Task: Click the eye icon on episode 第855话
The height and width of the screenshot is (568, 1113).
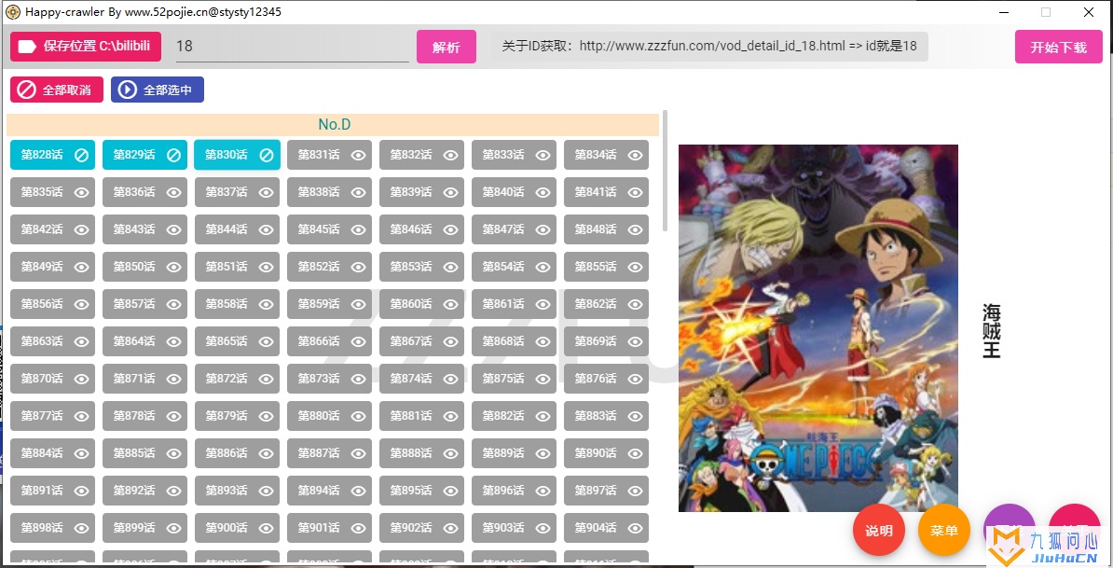Action: click(x=636, y=267)
